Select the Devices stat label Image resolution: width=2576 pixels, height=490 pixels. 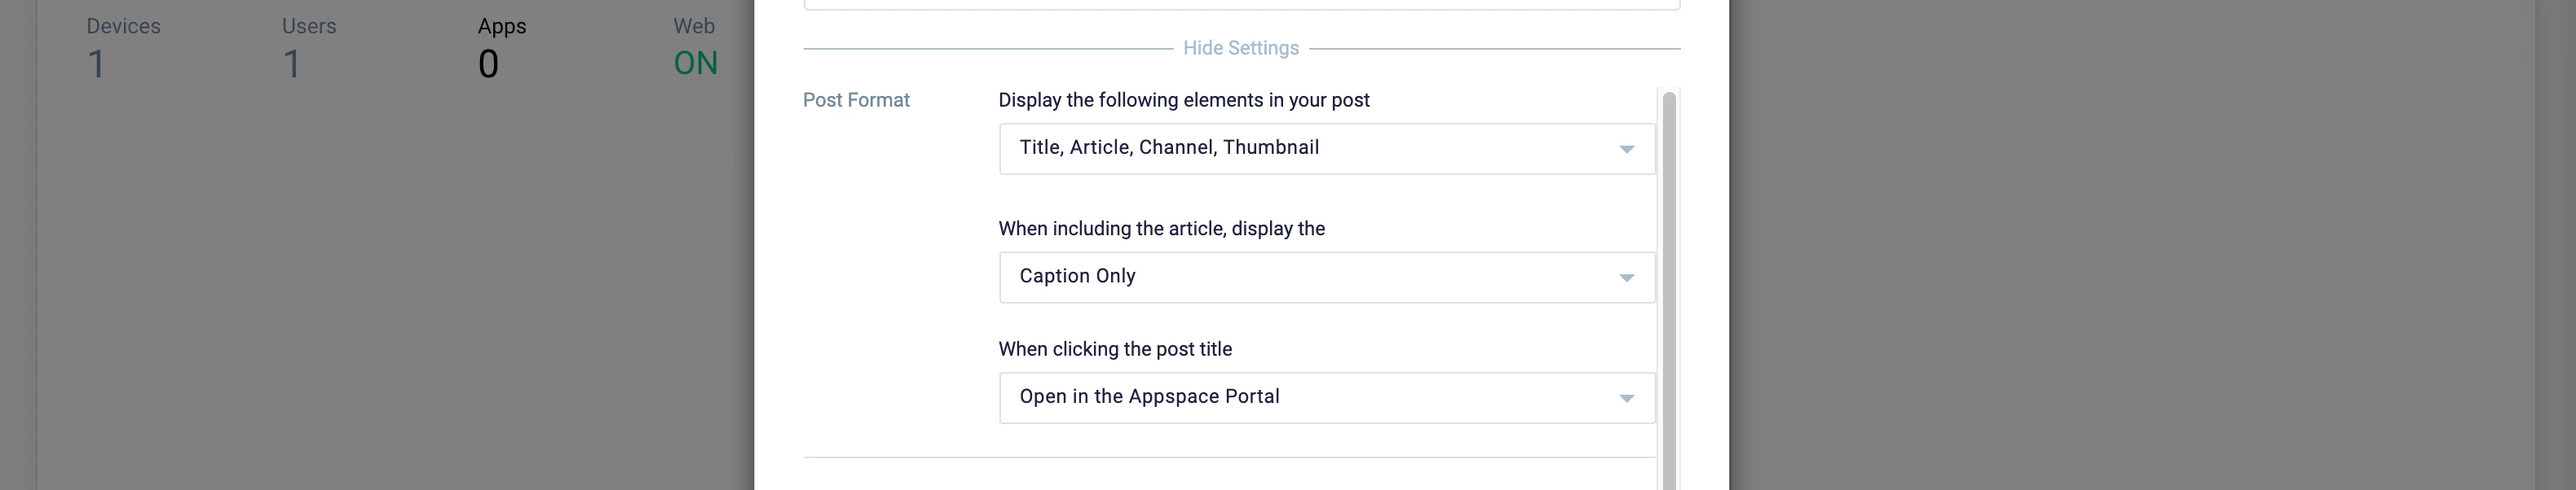point(123,27)
